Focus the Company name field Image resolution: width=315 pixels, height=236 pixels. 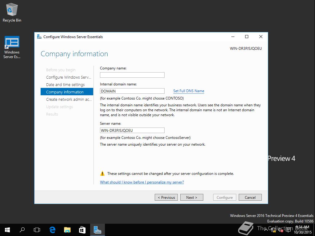[x=132, y=75]
